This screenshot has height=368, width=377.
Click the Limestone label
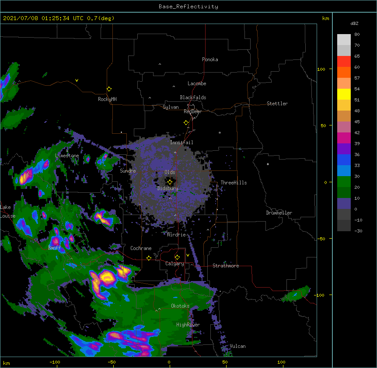pos(67,156)
